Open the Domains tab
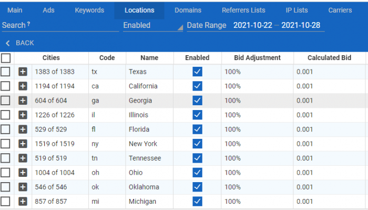The height and width of the screenshot is (210, 368). tap(188, 10)
